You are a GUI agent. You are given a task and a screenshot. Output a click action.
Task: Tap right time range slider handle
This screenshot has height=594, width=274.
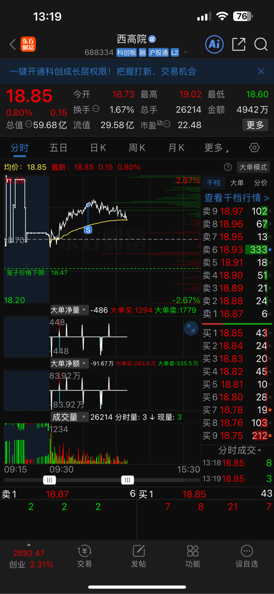[x=127, y=480]
